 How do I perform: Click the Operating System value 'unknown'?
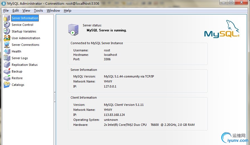[111, 120]
